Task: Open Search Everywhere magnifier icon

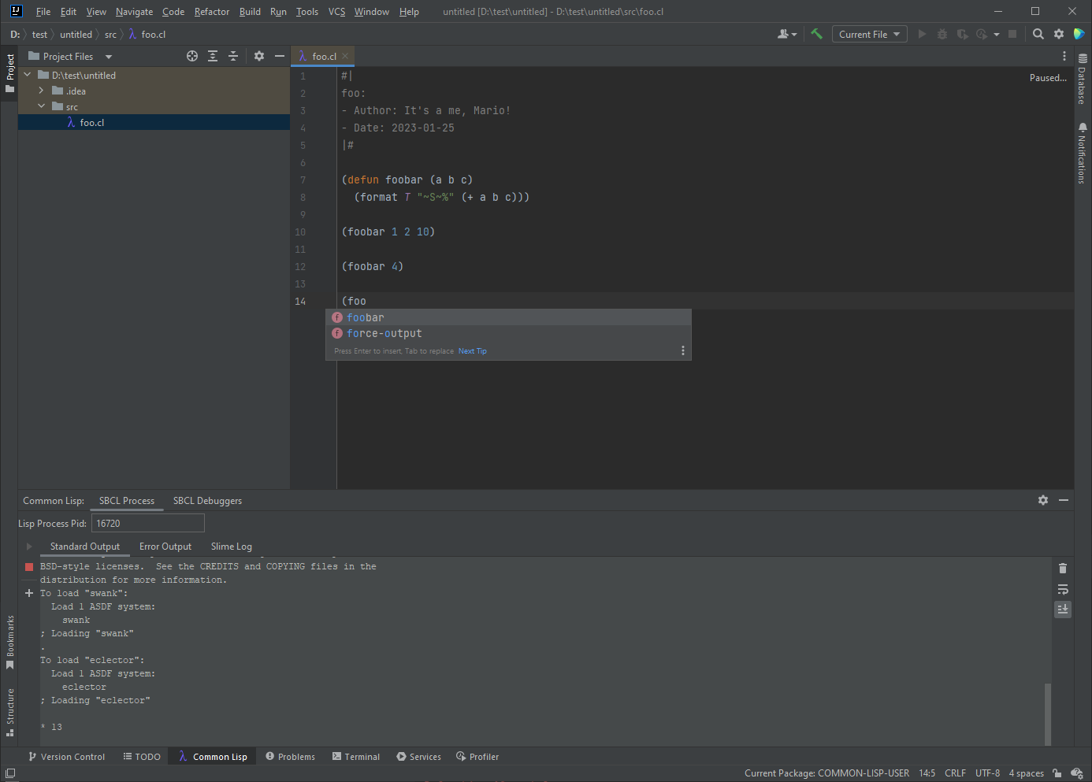Action: [1038, 34]
